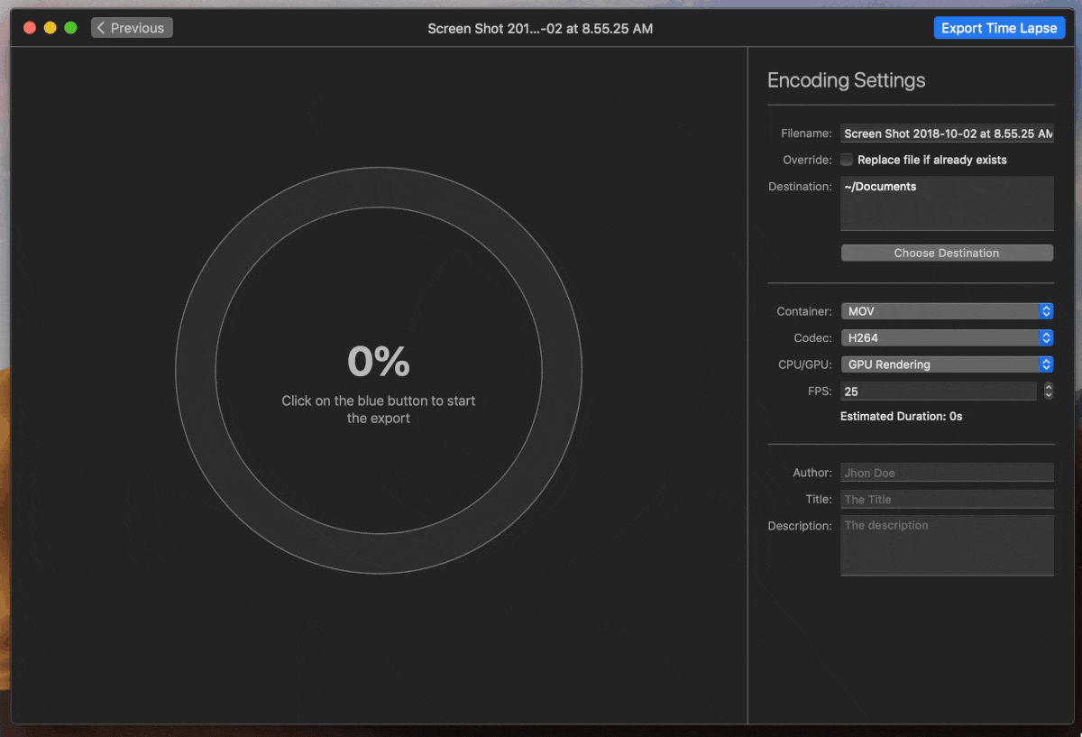Click the Estimated Duration: 0s text

(902, 417)
